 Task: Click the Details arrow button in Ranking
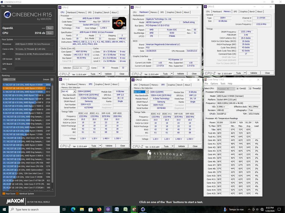(52, 79)
